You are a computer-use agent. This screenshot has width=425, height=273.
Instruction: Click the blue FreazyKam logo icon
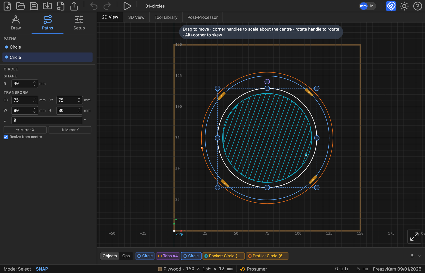tap(391, 6)
